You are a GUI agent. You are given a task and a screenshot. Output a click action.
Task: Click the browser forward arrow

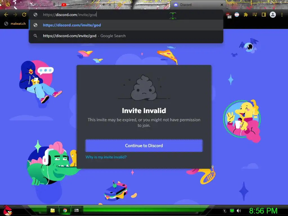[15, 15]
